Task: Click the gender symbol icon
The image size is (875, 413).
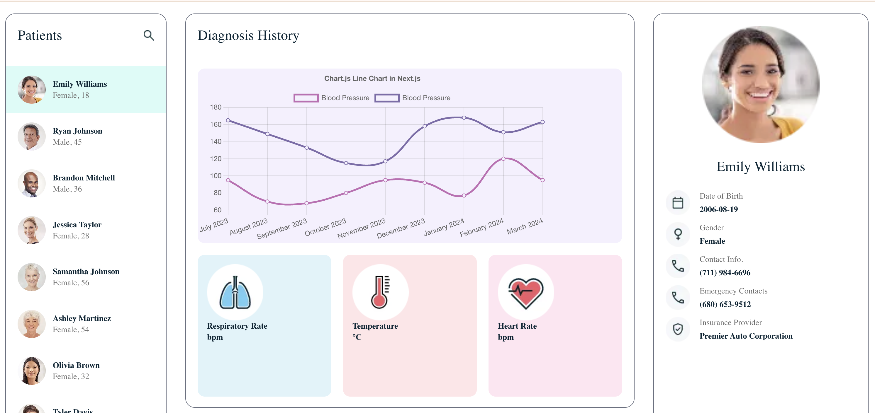Action: (678, 234)
